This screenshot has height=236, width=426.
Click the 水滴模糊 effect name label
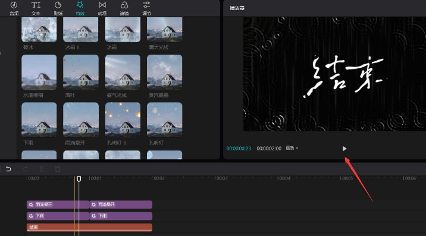pos(33,95)
